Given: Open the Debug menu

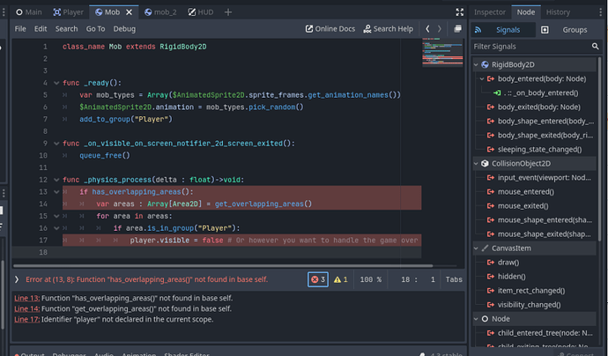Looking at the screenshot, I should tap(124, 29).
